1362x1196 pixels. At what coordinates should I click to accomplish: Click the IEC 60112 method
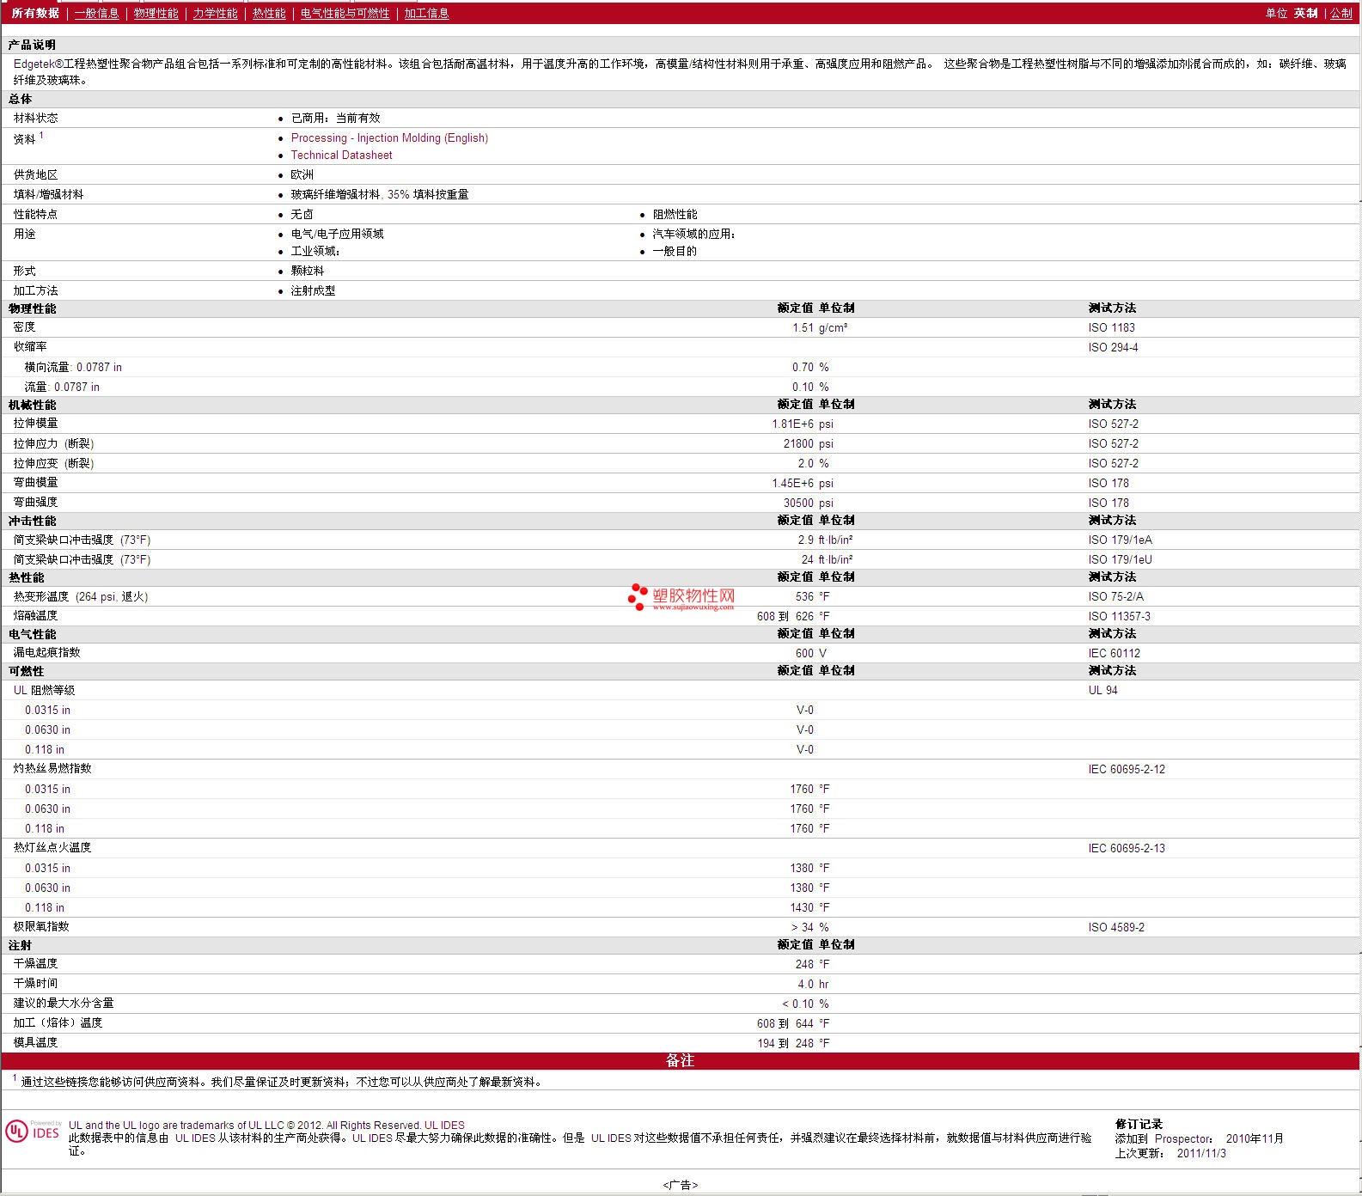click(1114, 654)
